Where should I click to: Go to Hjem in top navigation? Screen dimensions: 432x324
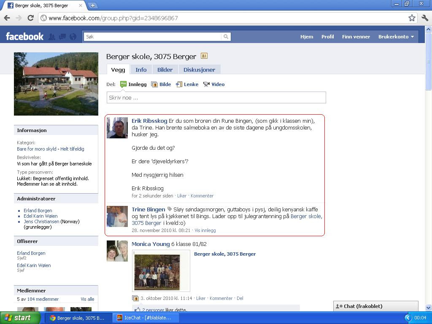tap(307, 37)
